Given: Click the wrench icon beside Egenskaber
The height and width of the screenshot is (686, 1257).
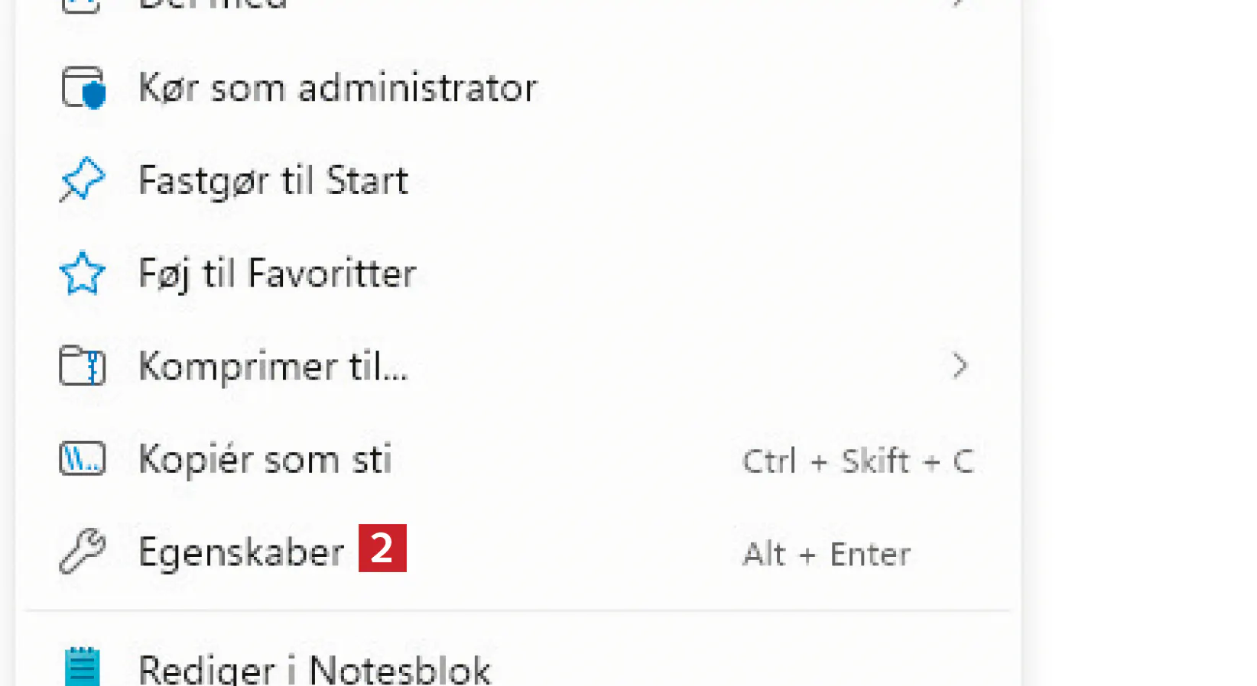Looking at the screenshot, I should tap(82, 552).
